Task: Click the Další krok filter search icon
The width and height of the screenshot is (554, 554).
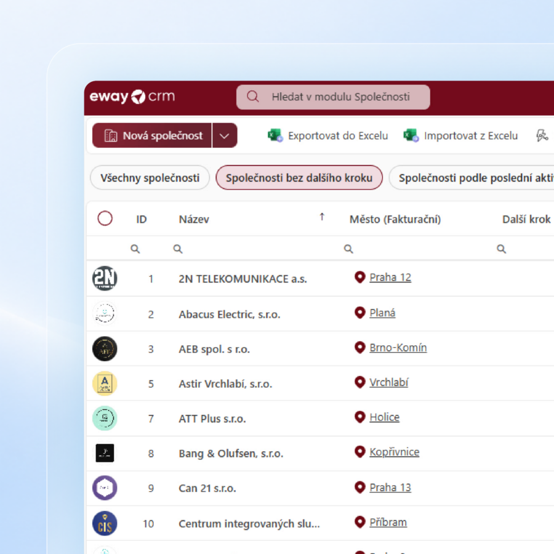Action: pyautogui.click(x=501, y=249)
